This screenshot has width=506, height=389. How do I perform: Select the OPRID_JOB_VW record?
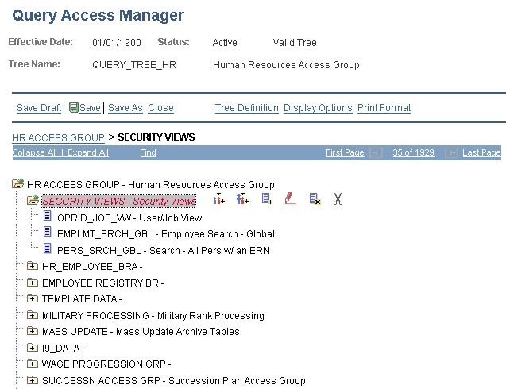pos(129,218)
